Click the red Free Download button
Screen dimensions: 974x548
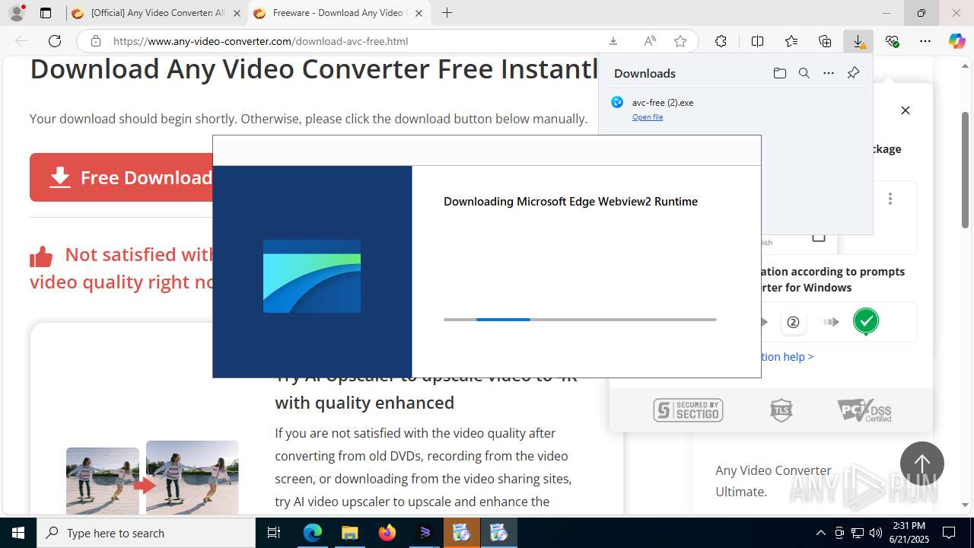122,177
